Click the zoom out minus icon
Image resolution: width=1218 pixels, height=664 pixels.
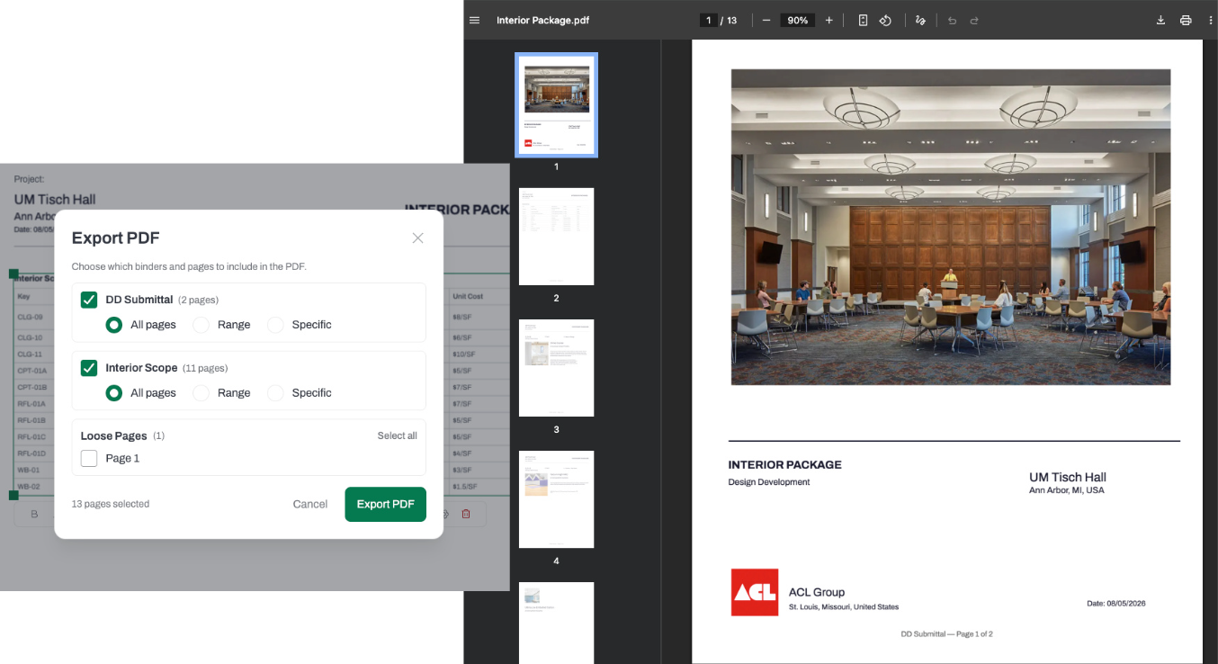coord(766,20)
